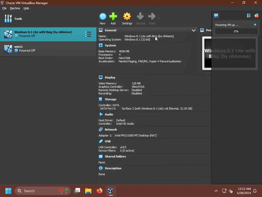Open the Network section header link
The image size is (262, 197).
point(111,130)
